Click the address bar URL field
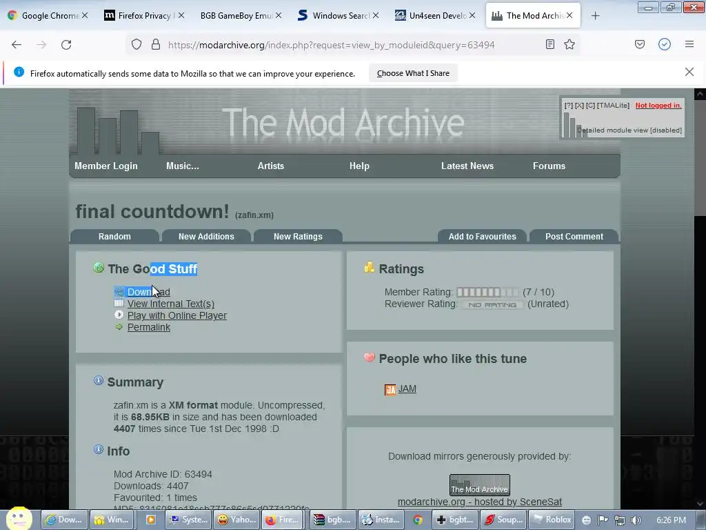This screenshot has height=530, width=706. 332,45
